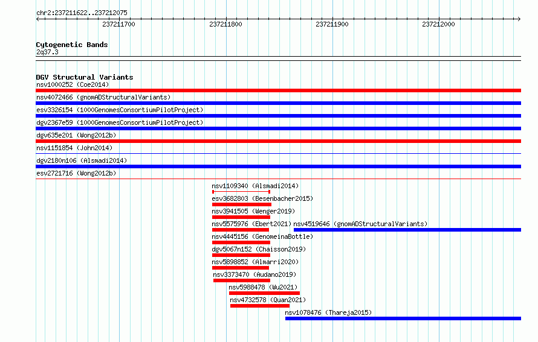The width and height of the screenshot is (538, 342).
Task: Click the red dgv5067n152 variant bar
Action: (241, 255)
